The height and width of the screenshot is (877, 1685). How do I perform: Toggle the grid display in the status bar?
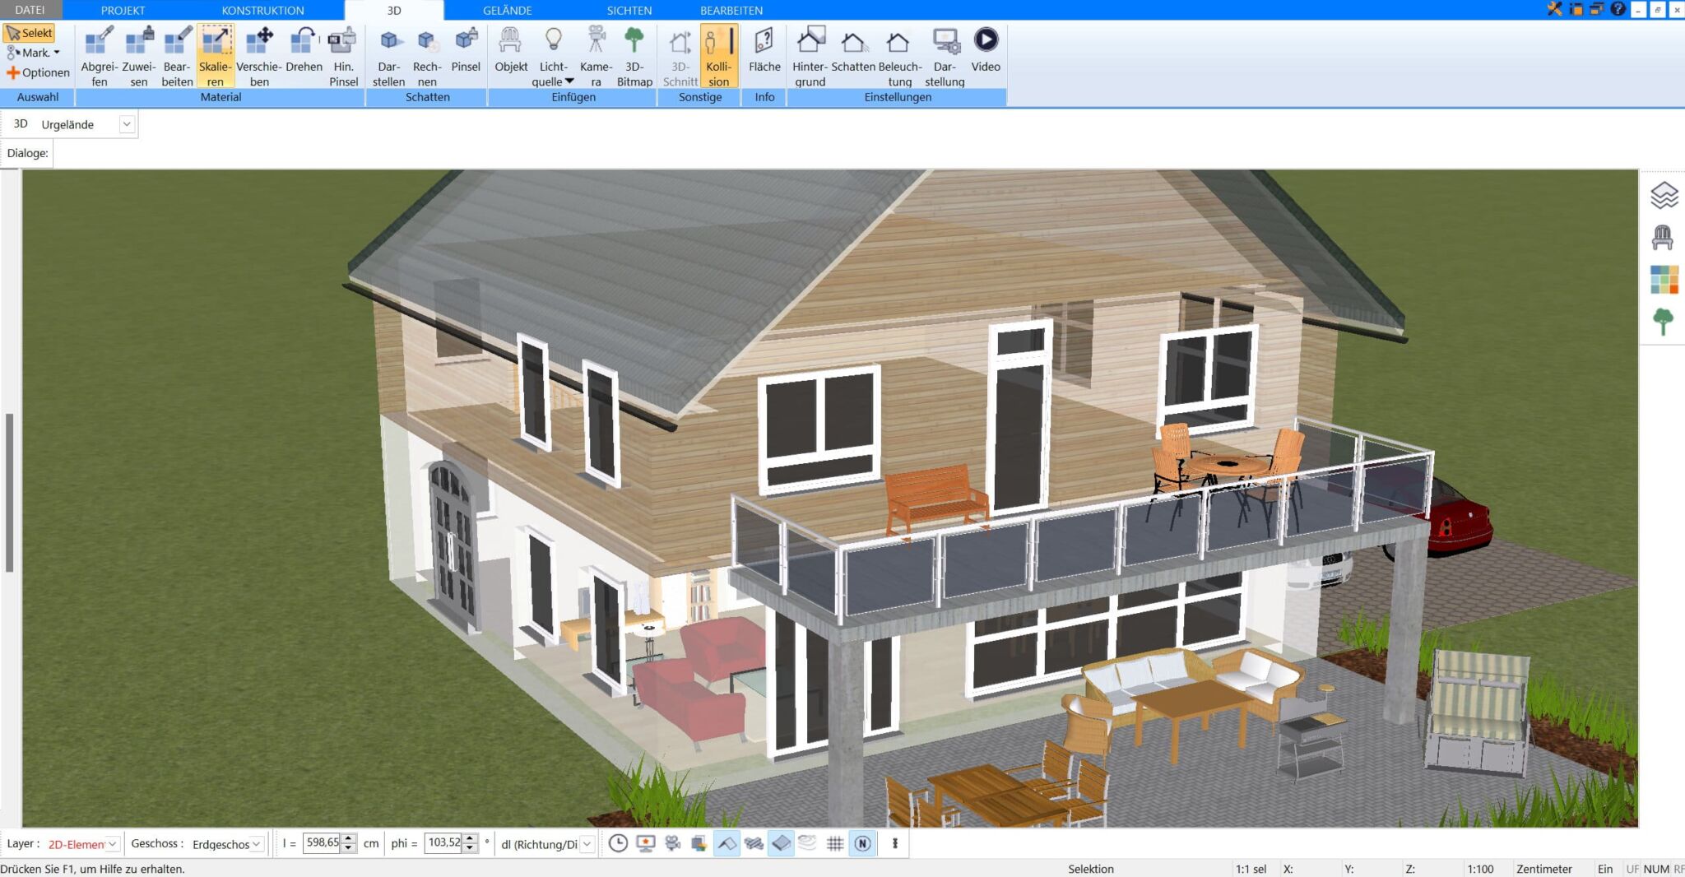[x=835, y=843]
